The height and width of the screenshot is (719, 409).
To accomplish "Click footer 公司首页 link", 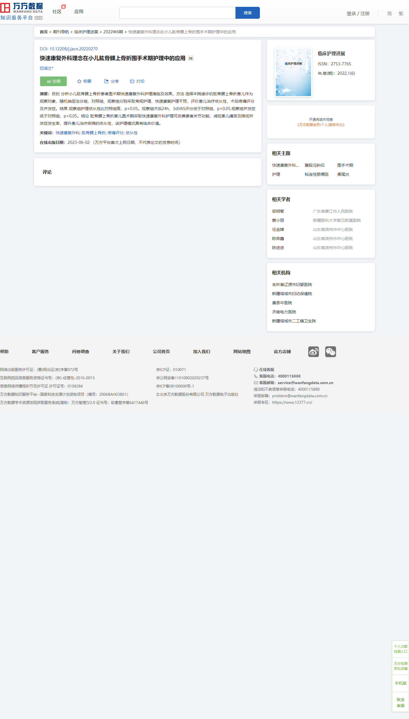I will [x=161, y=352].
